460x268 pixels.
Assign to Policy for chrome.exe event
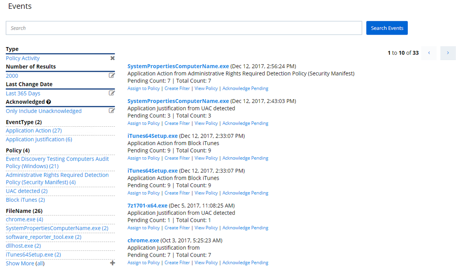point(143,263)
